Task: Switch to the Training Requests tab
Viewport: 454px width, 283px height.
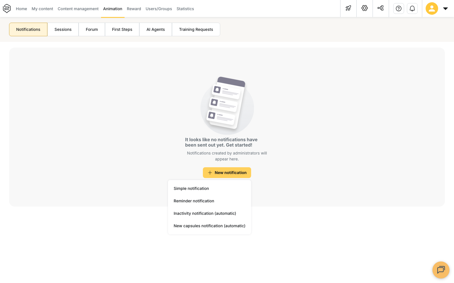Action: point(196,29)
